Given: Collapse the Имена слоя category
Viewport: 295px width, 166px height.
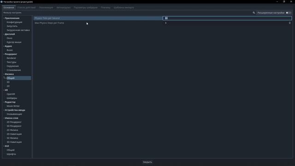Looking at the screenshot, I should click(x=4, y=118).
